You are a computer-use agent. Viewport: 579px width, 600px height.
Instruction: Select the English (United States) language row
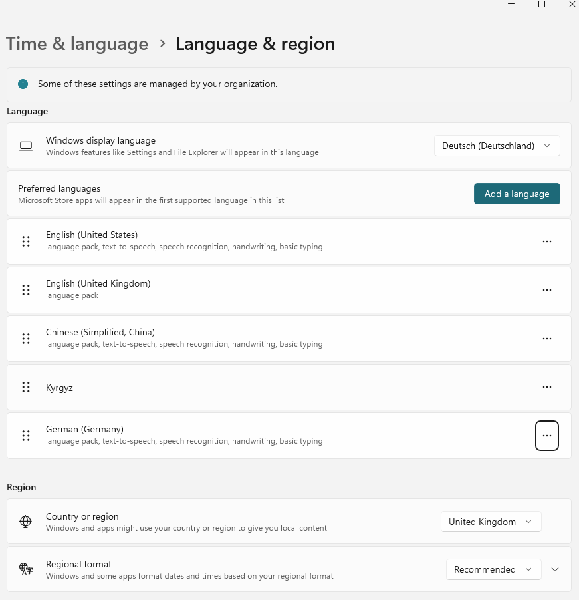tap(289, 241)
